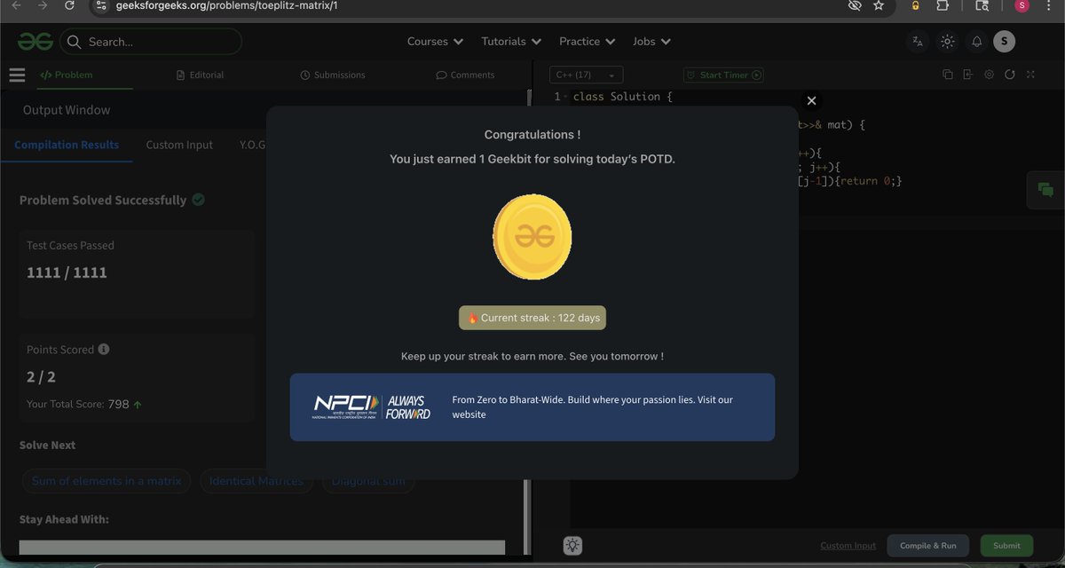Open the Chrome three-dot menu

point(1050,5)
